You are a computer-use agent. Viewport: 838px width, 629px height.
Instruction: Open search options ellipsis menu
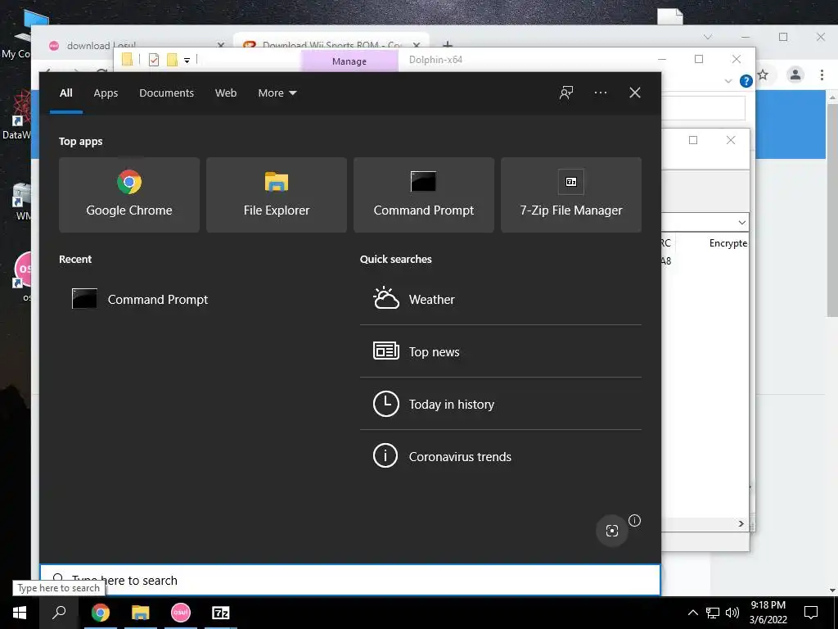[600, 93]
